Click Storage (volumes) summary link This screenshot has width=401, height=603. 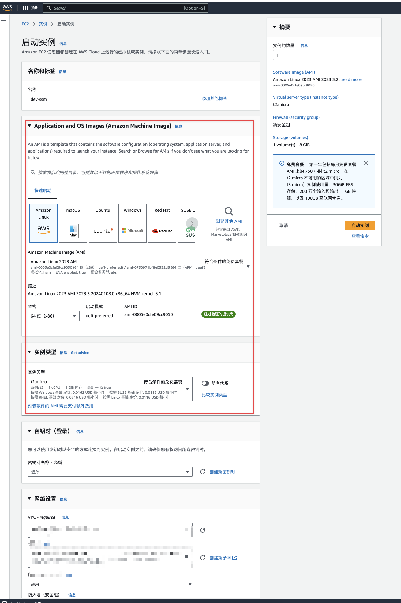(290, 138)
